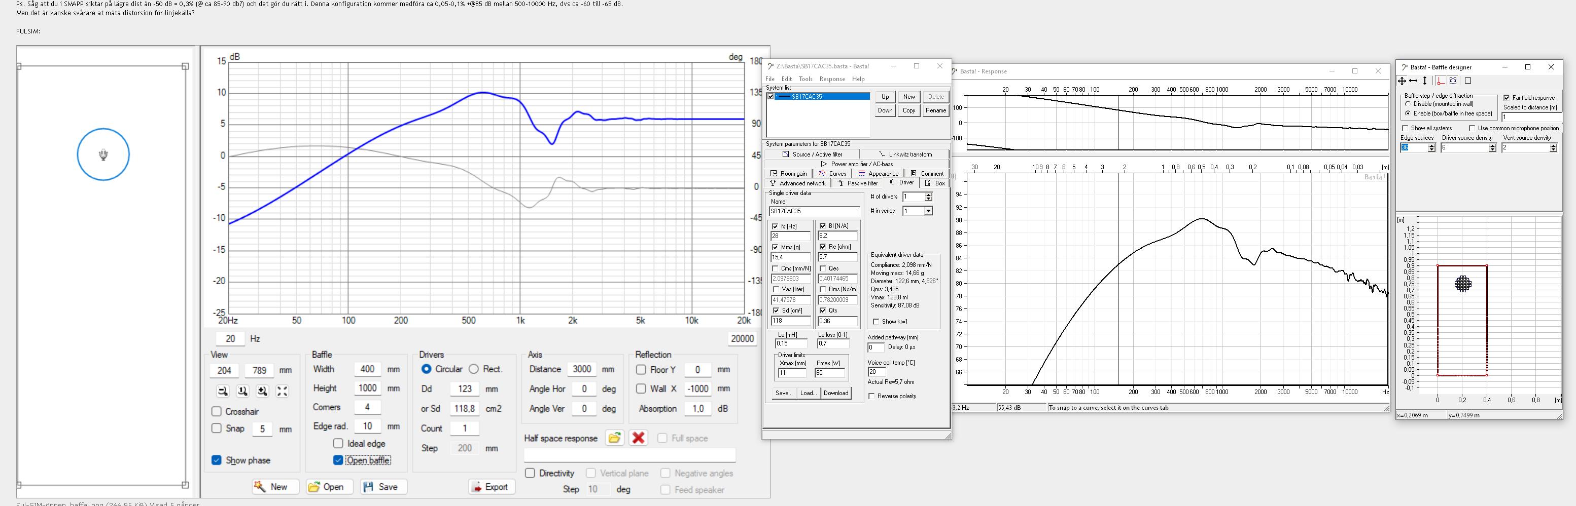Open the Linkwitz transform tab

click(x=905, y=154)
